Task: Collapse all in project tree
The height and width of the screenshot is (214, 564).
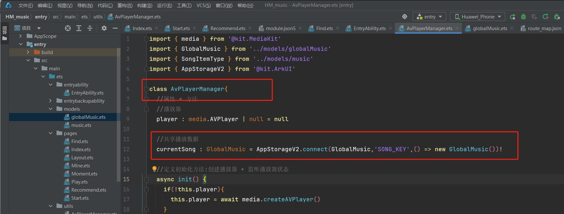Action: click(90, 28)
